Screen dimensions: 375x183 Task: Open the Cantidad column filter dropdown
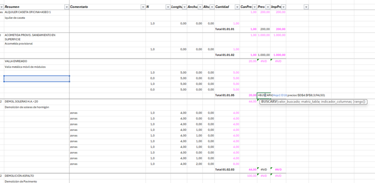point(237,7)
